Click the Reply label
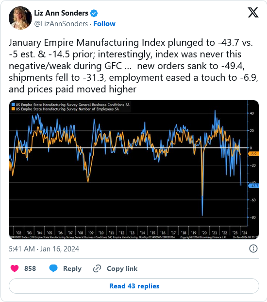Viewport: 267px width, 302px height. click(72, 268)
